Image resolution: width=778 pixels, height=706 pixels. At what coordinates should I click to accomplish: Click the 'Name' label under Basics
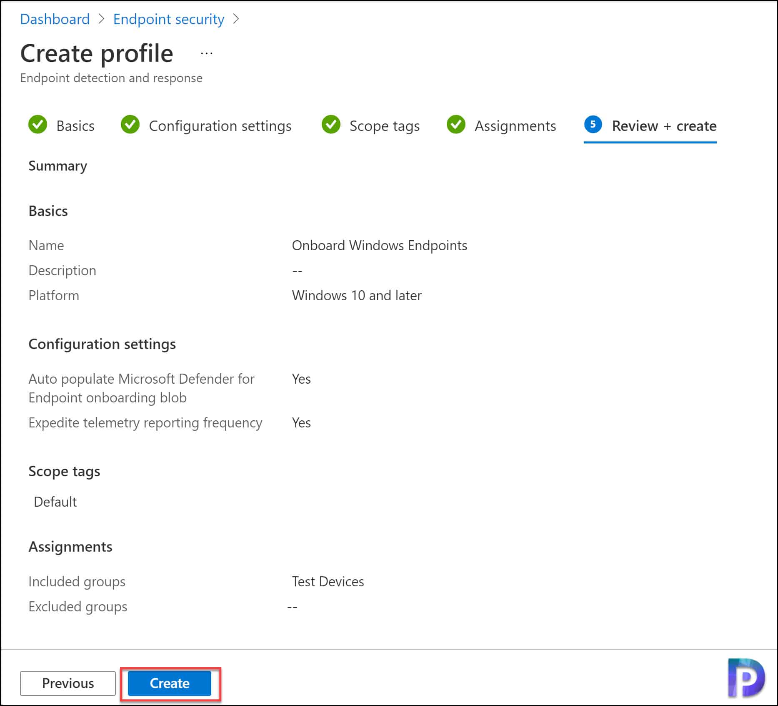(46, 246)
